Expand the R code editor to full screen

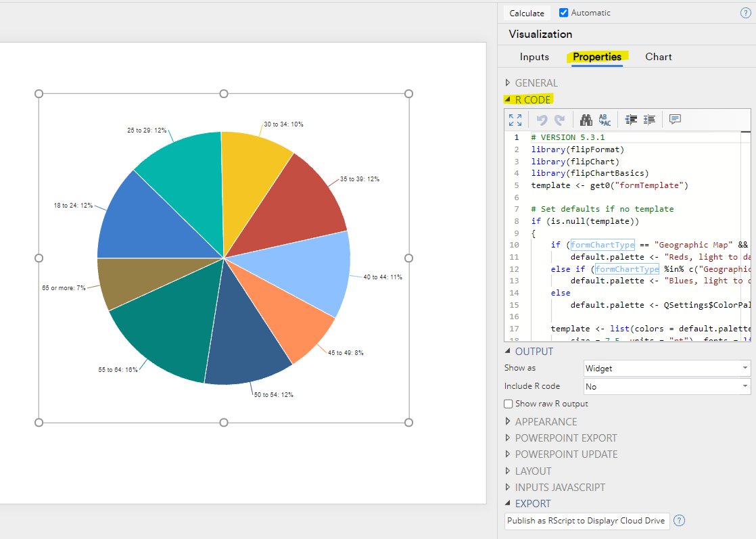coord(515,120)
